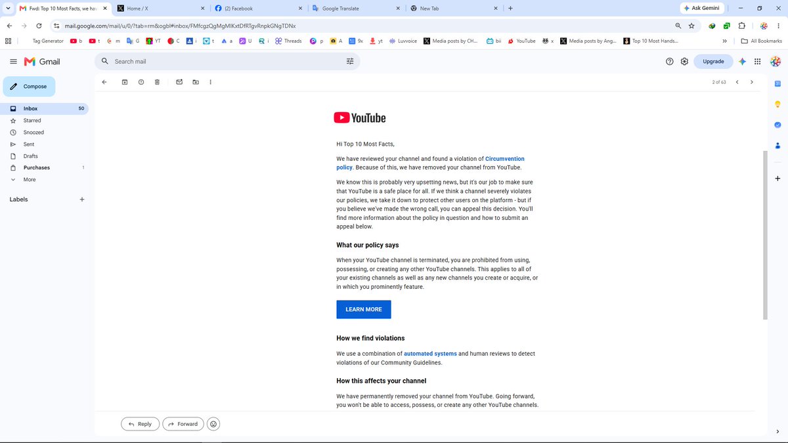Image resolution: width=788 pixels, height=443 pixels.
Task: Open the Google apps grid
Action: [757, 61]
